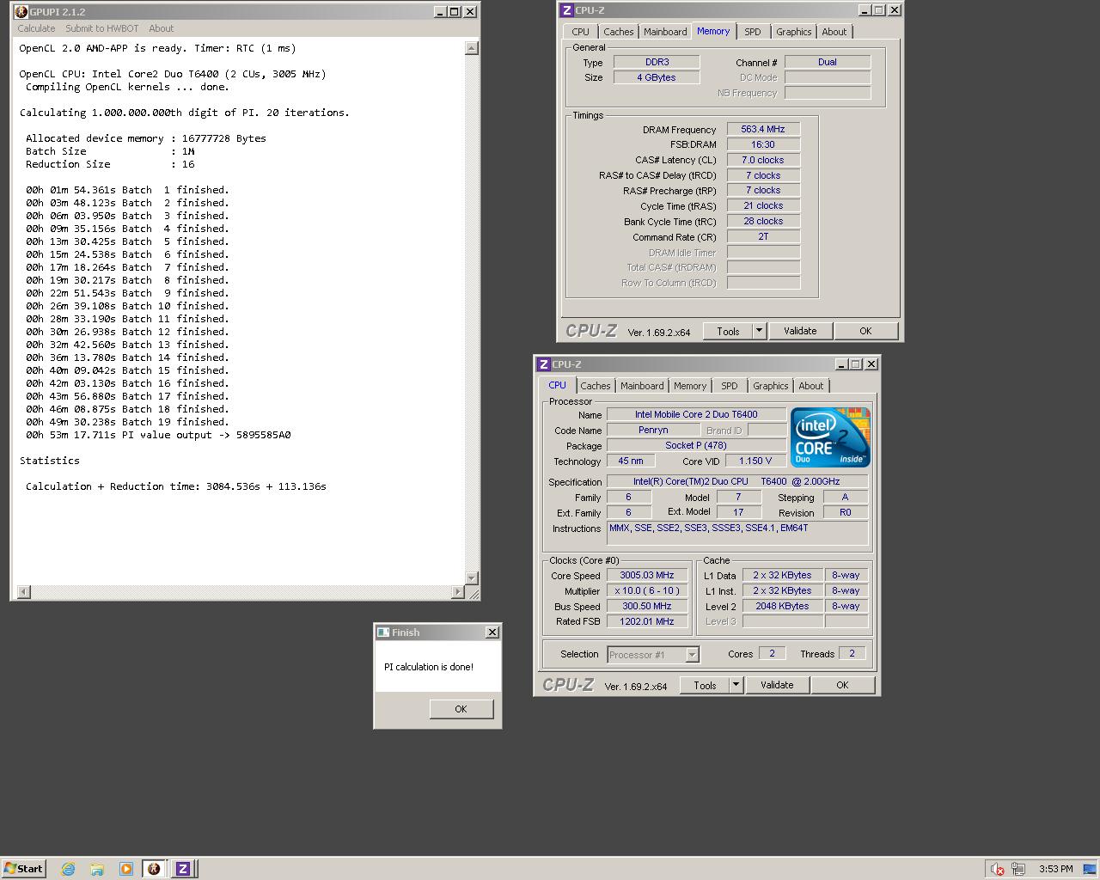Switch to Caches tab in upper CPU-Z window
Screen dimensions: 1100x880
point(618,32)
